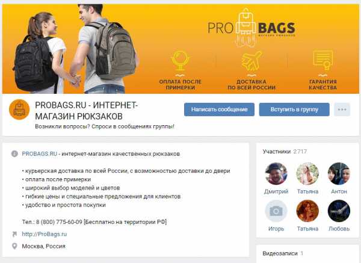Click the Написать сообщение button
The height and width of the screenshot is (263, 361).
219,110
